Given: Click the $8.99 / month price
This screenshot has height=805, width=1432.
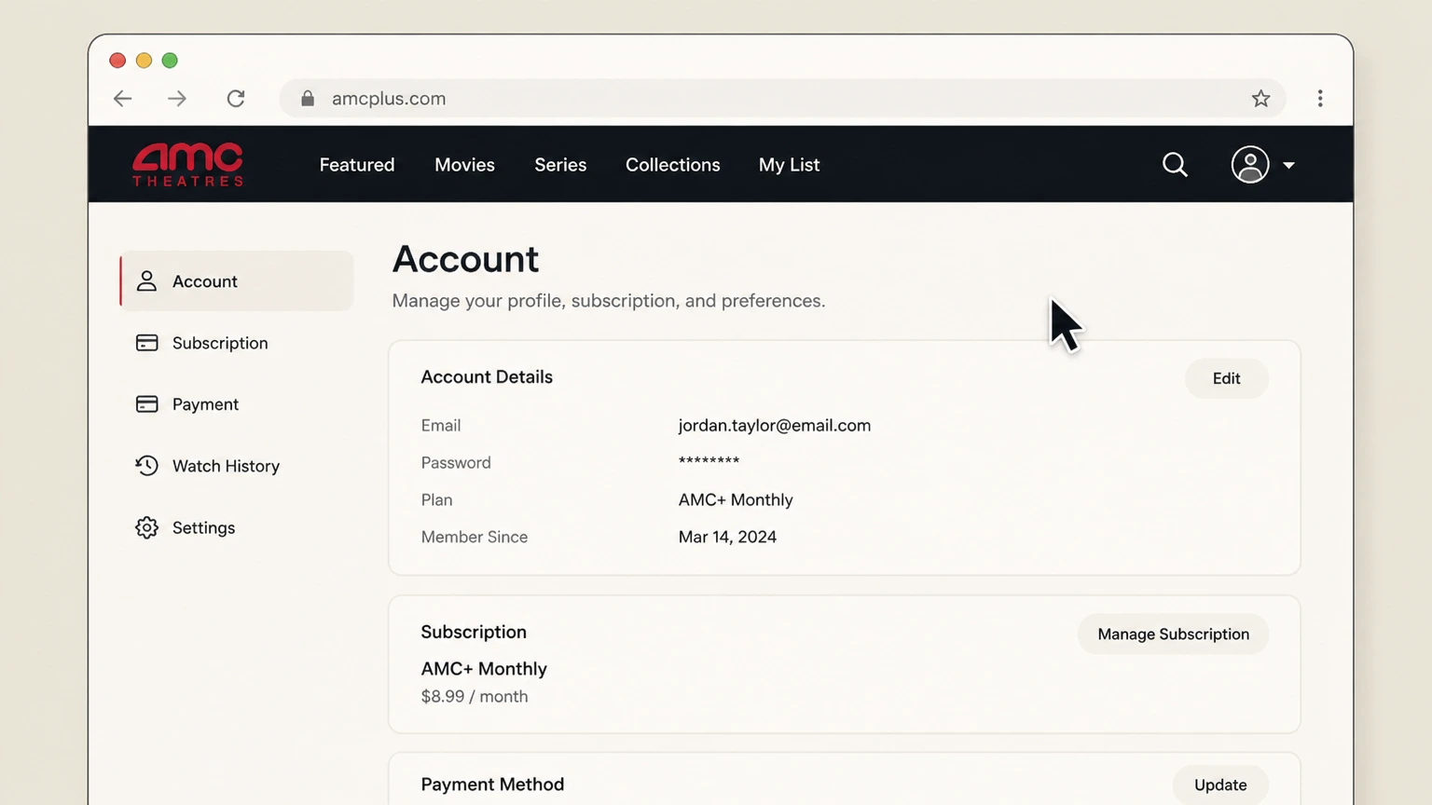Looking at the screenshot, I should pyautogui.click(x=474, y=696).
